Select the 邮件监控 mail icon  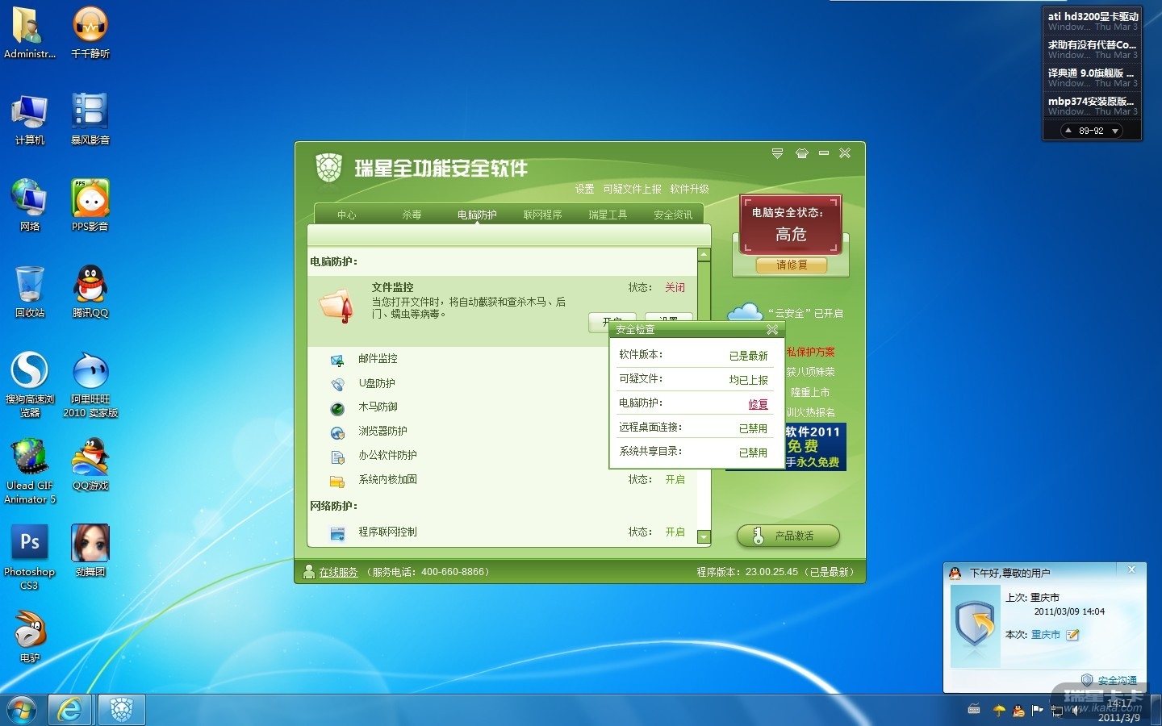pyautogui.click(x=337, y=360)
